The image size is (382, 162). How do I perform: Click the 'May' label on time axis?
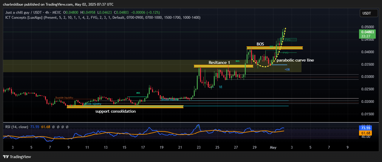[273, 147]
